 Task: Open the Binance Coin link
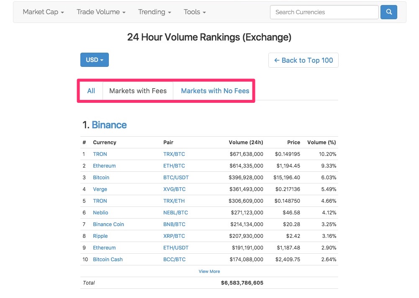[108, 224]
